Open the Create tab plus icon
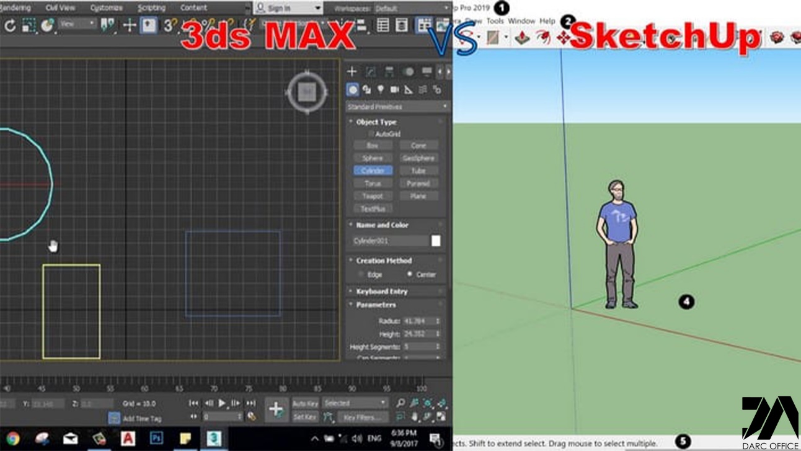 352,72
